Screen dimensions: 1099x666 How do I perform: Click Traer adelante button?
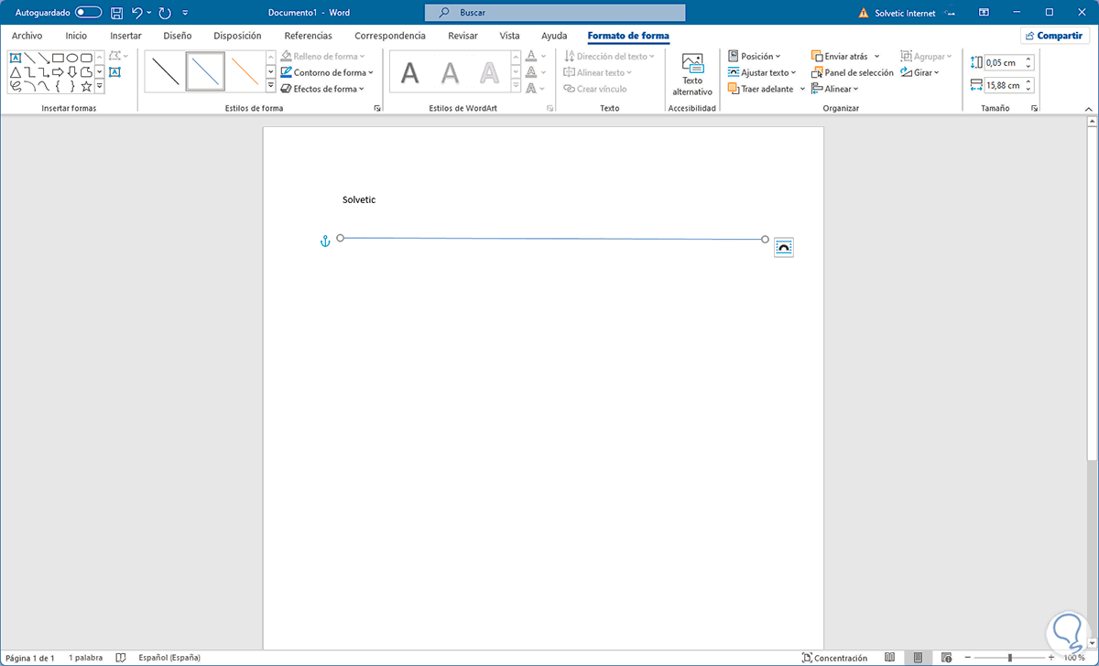tap(760, 89)
